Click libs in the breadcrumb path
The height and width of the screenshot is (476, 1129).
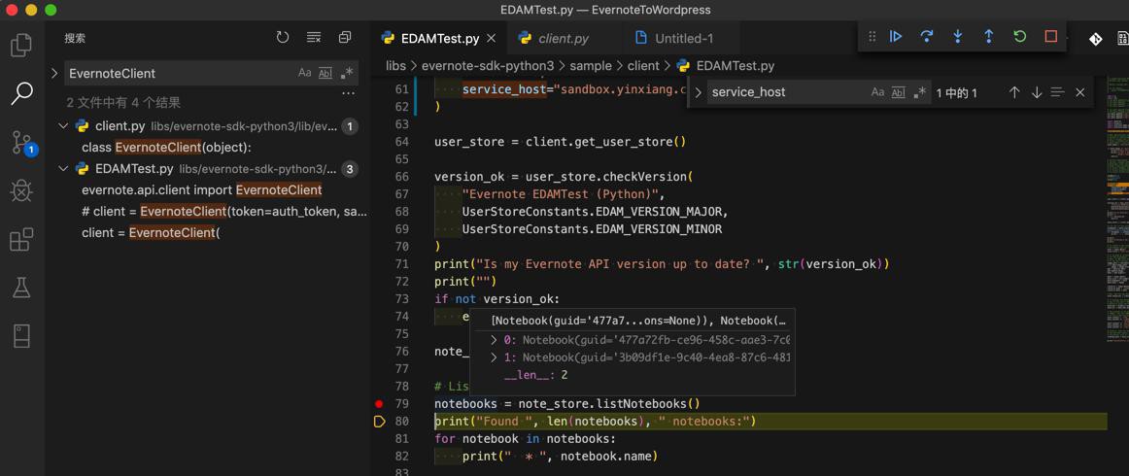click(x=396, y=65)
